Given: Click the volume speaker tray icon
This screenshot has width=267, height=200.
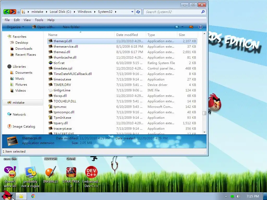Looking at the screenshot, I should [x=238, y=196].
